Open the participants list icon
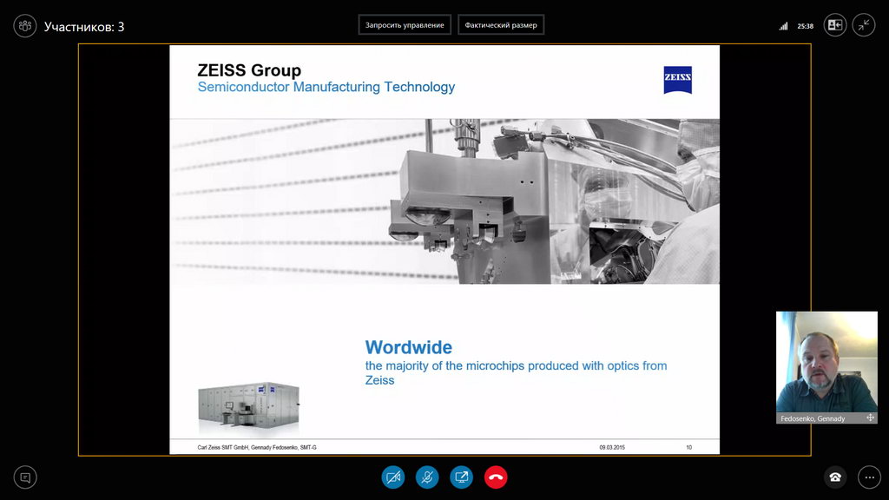Image resolution: width=889 pixels, height=500 pixels. pyautogui.click(x=24, y=26)
